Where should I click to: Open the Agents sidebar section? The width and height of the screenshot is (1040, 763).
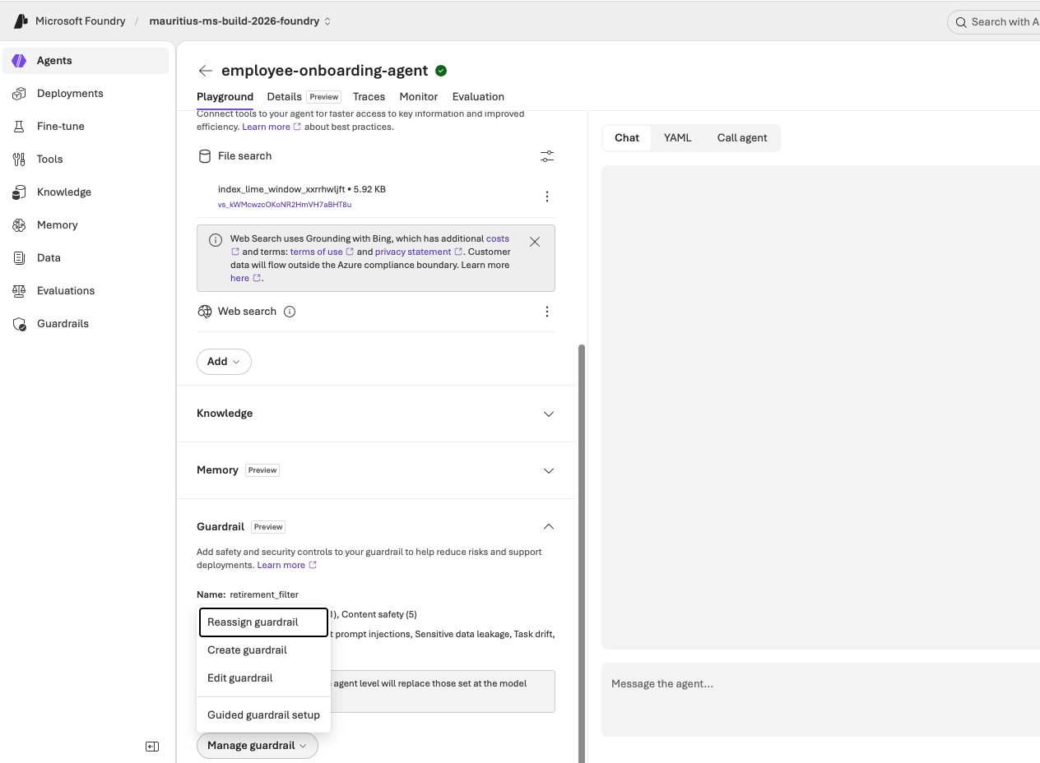point(86,61)
